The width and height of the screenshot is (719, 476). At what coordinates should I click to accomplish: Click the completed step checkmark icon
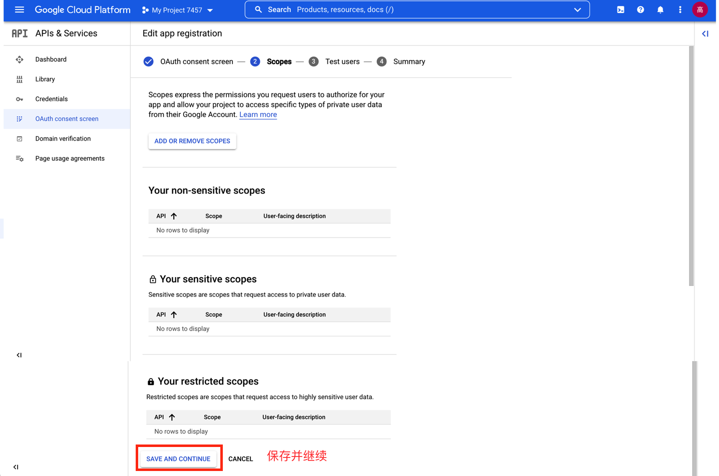(x=149, y=61)
